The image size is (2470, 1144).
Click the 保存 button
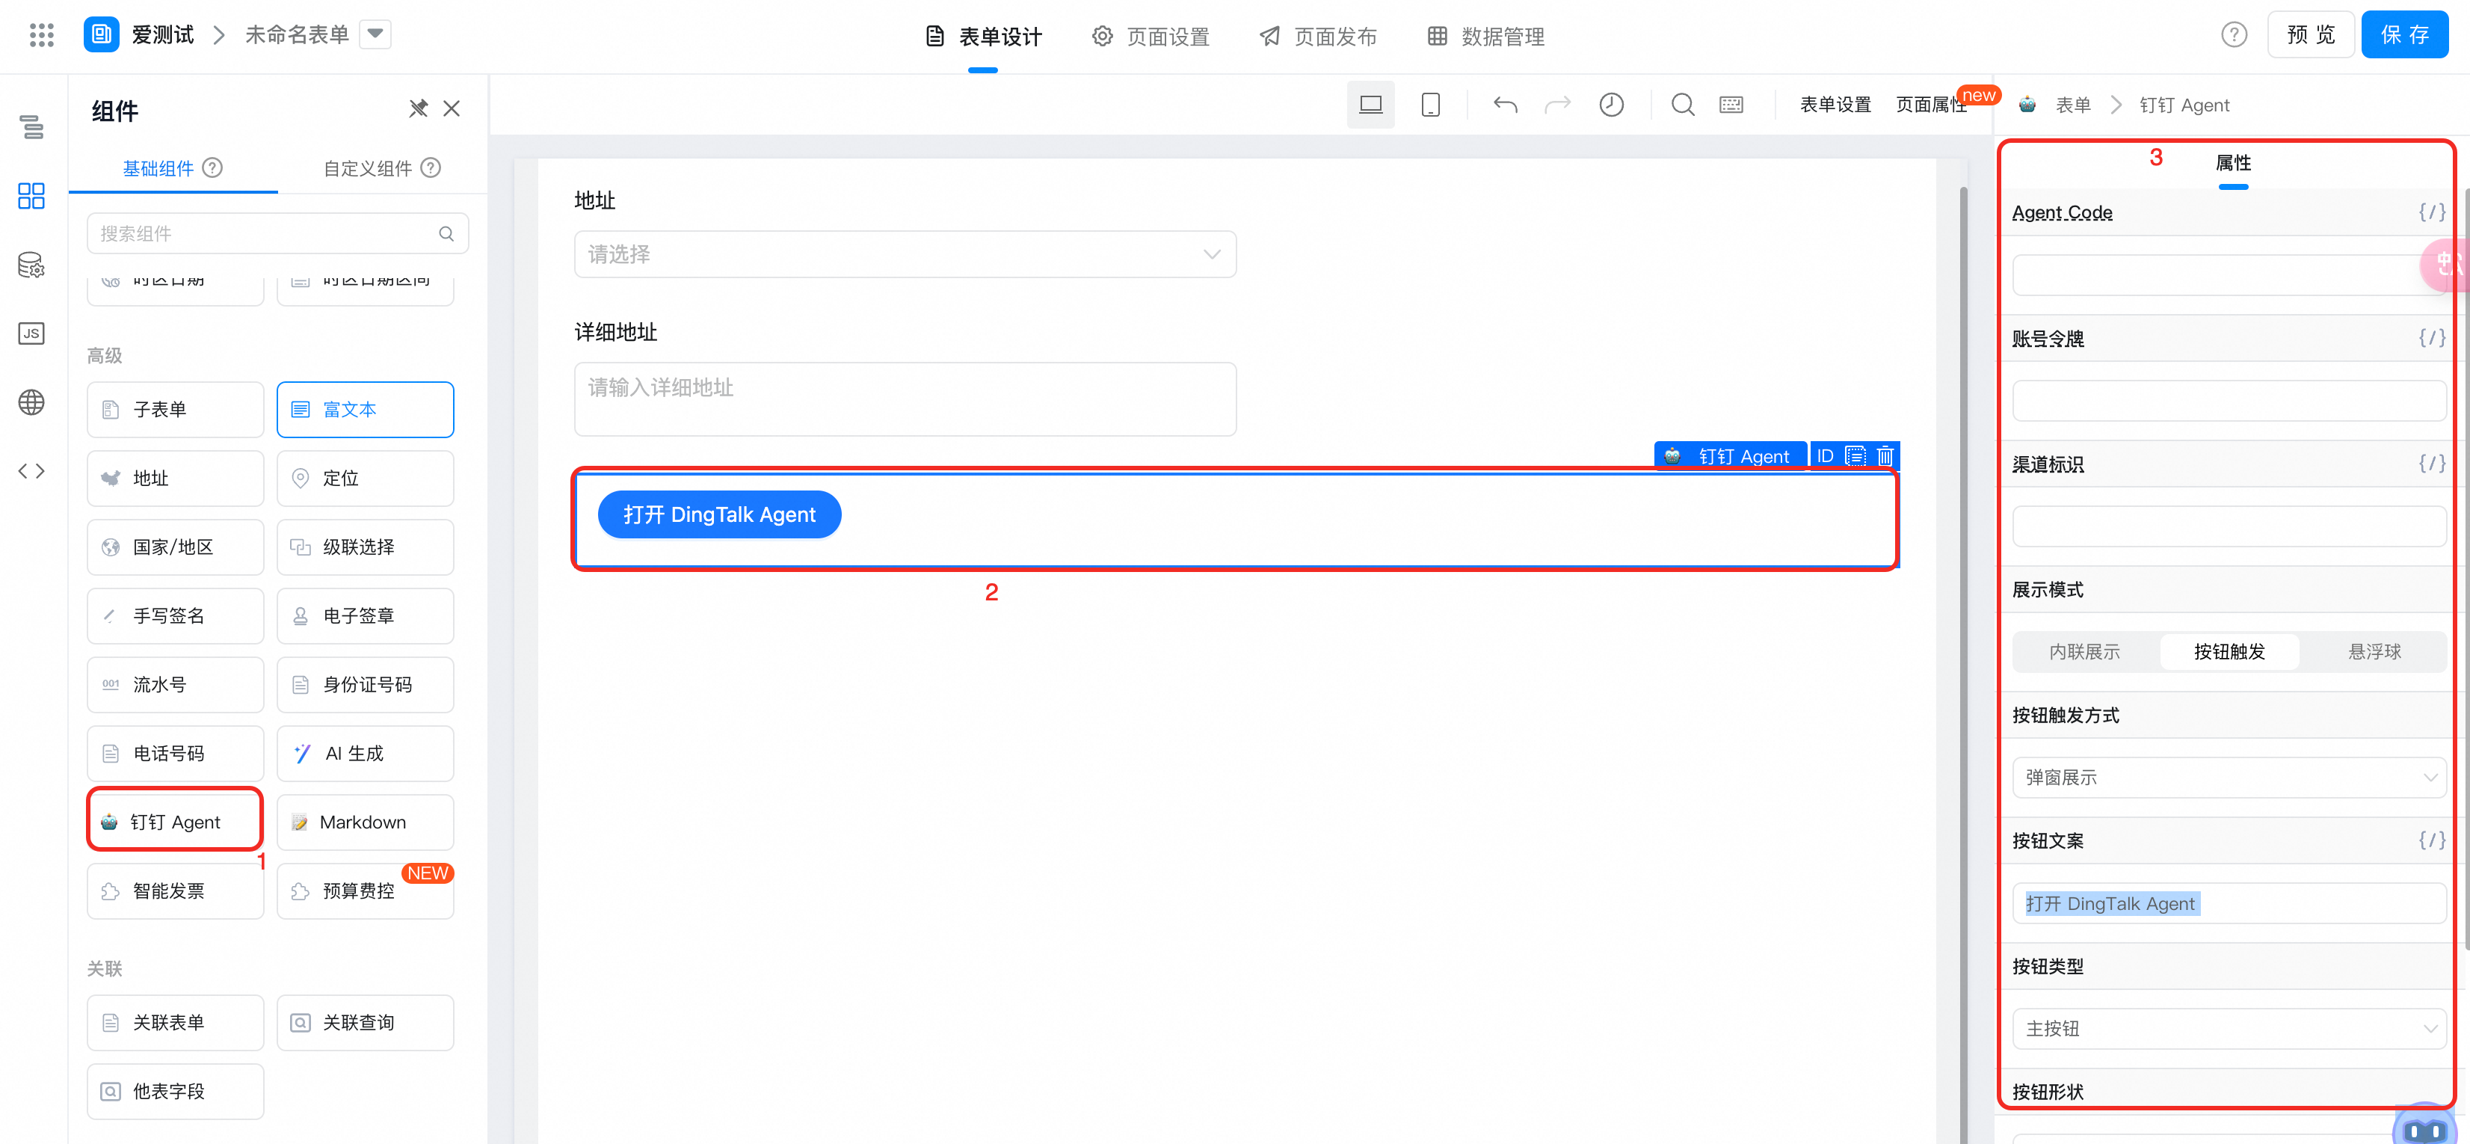click(2405, 35)
